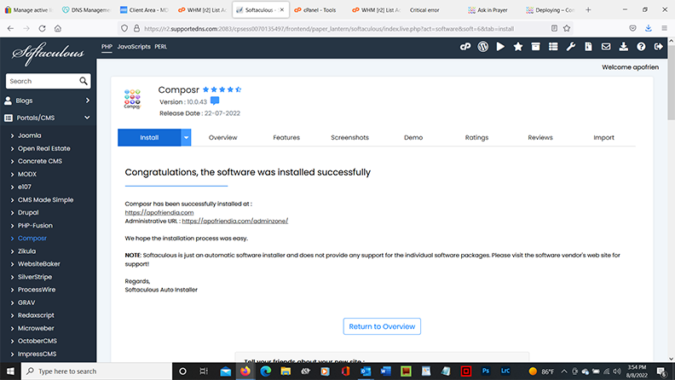Open the star ratings icon in toolbar

[517, 47]
